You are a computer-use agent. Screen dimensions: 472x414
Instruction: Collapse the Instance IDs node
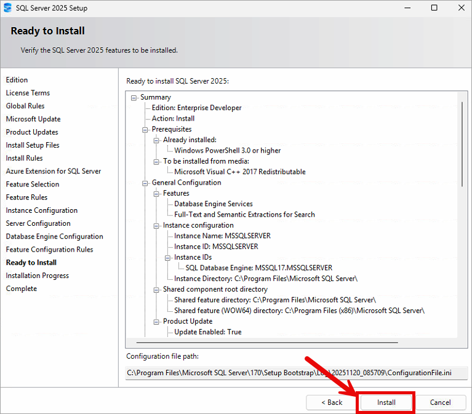point(168,257)
